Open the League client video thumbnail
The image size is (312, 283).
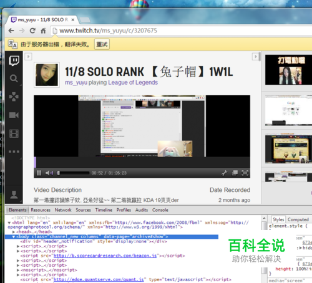tap(288, 149)
